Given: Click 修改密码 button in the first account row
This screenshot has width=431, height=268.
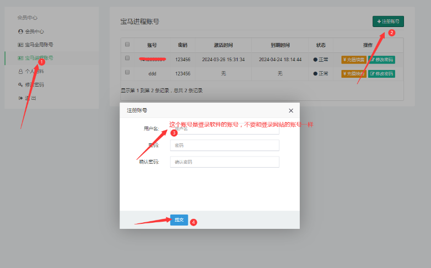Looking at the screenshot, I should point(381,60).
